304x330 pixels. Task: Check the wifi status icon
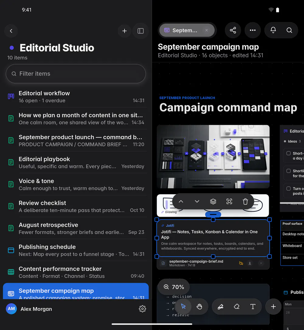271,10
